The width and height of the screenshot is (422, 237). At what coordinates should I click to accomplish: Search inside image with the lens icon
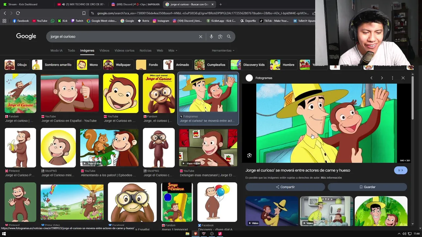click(249, 155)
